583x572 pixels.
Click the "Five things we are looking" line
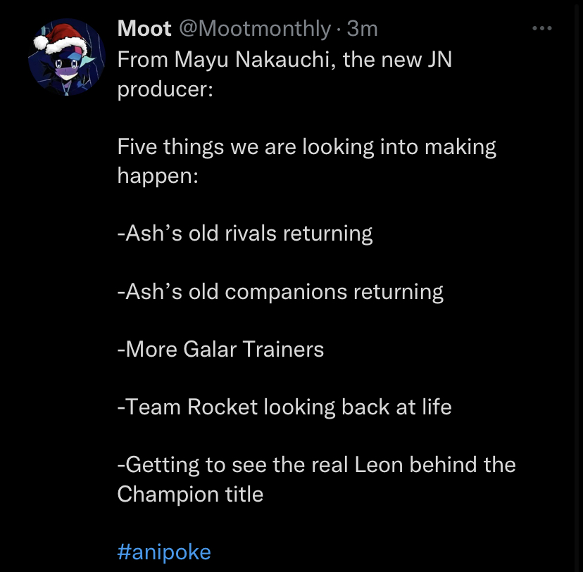pyautogui.click(x=307, y=147)
